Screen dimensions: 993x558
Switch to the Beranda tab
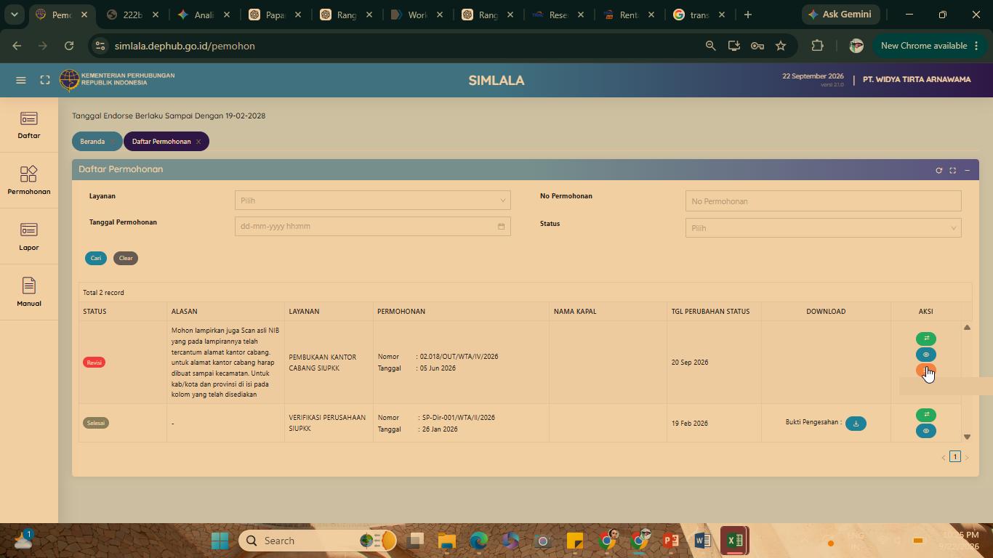[92, 142]
